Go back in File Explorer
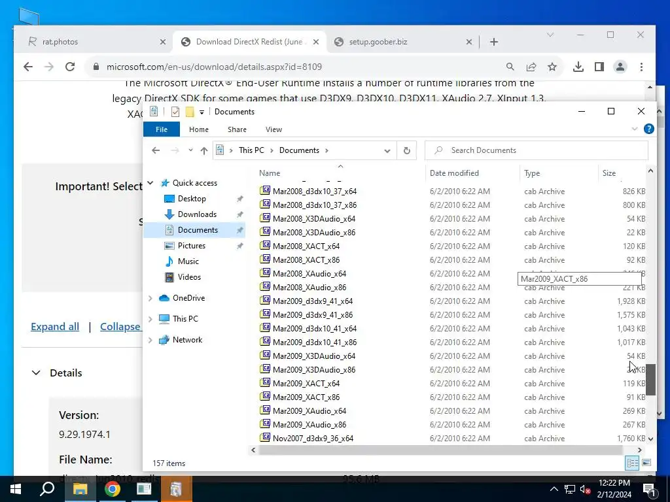This screenshot has height=502, width=670. point(156,150)
